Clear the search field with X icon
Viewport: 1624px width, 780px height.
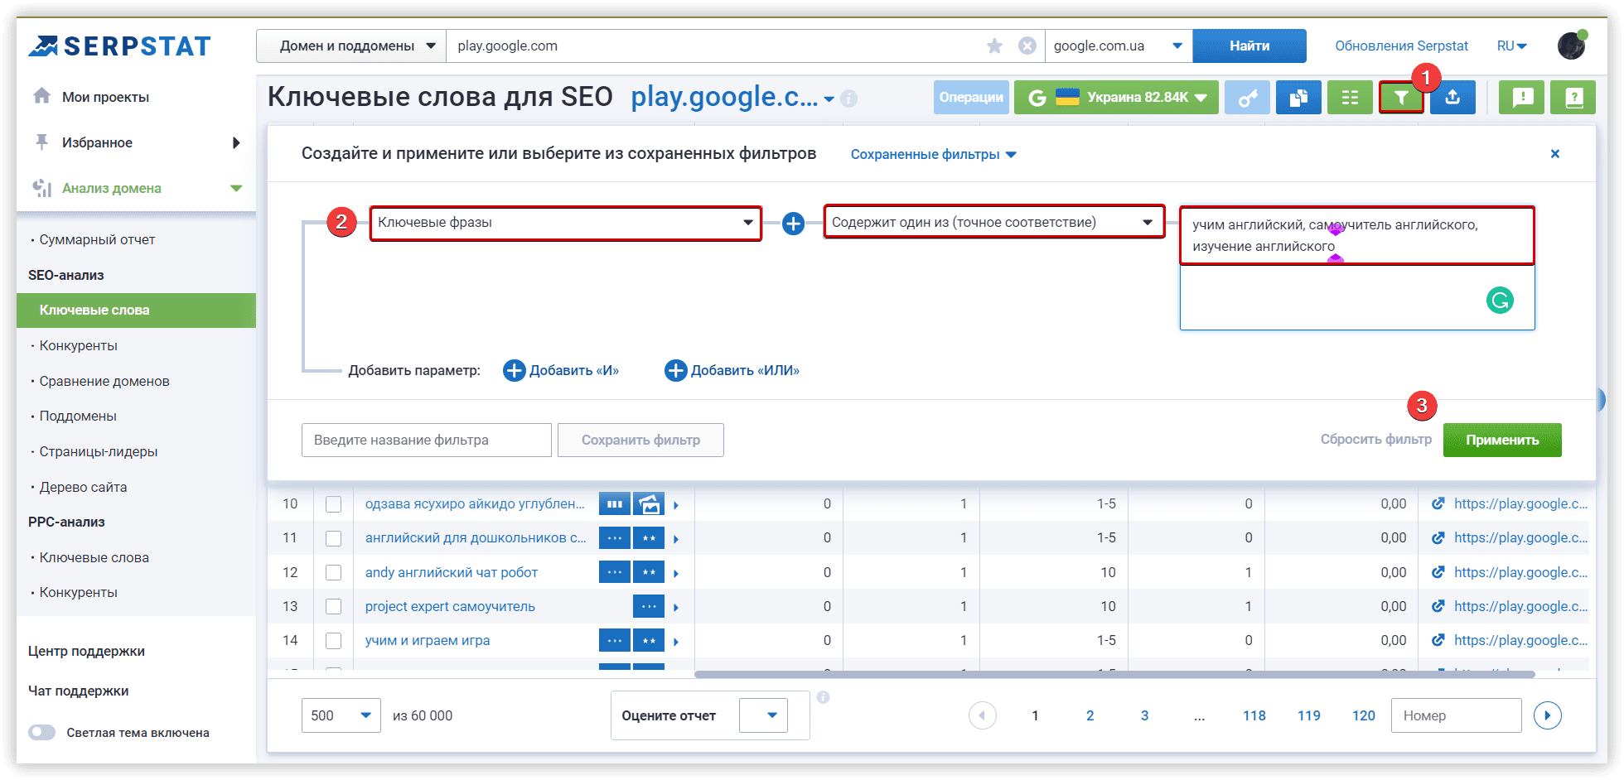[1027, 46]
